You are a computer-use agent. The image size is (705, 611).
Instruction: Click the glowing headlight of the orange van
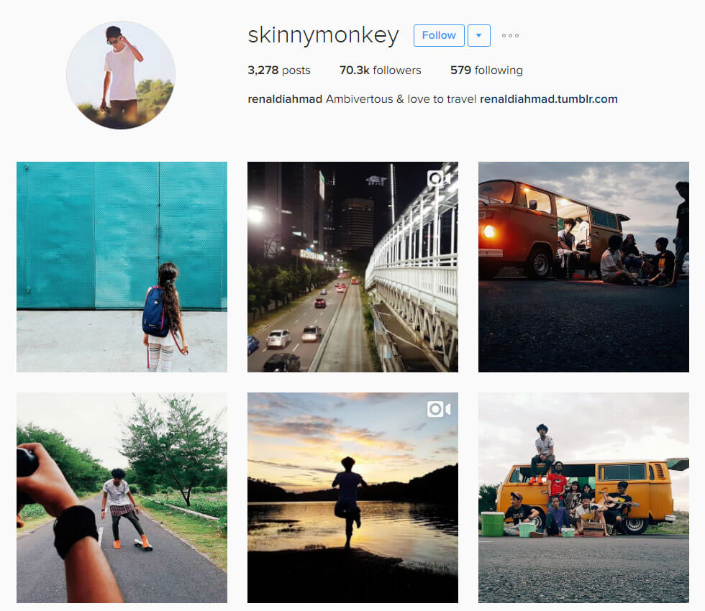pos(488,231)
